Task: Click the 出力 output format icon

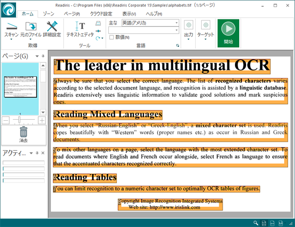Action: click(188, 25)
